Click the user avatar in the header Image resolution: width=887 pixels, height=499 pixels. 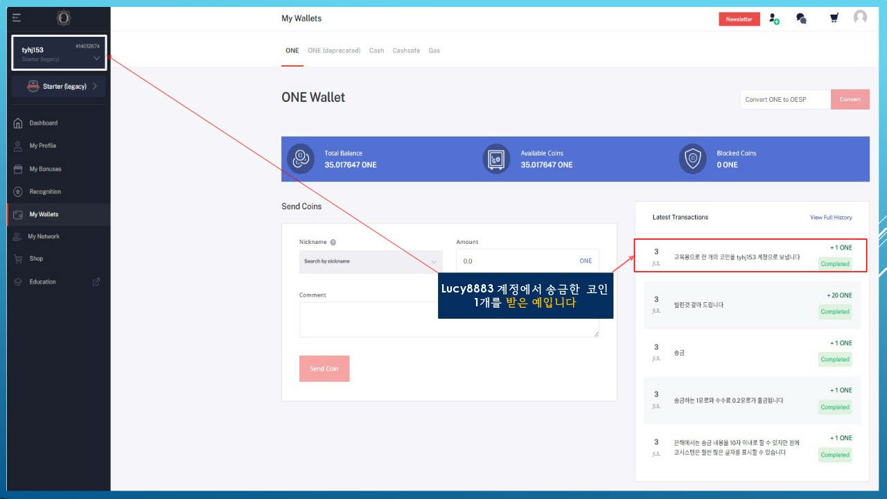[860, 17]
